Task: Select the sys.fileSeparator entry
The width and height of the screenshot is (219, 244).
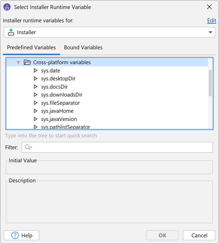Action: [x=60, y=103]
